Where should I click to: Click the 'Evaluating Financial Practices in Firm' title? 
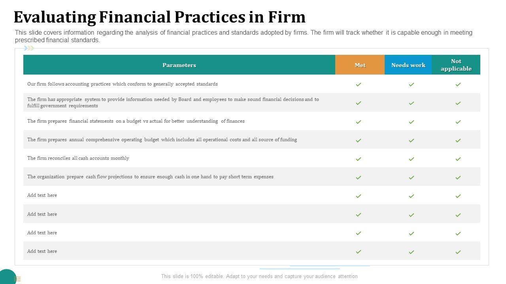pos(159,17)
